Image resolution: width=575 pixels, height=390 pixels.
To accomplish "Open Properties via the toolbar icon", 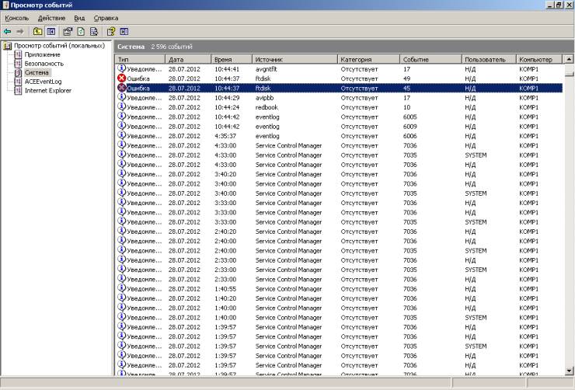I will pyautogui.click(x=68, y=32).
